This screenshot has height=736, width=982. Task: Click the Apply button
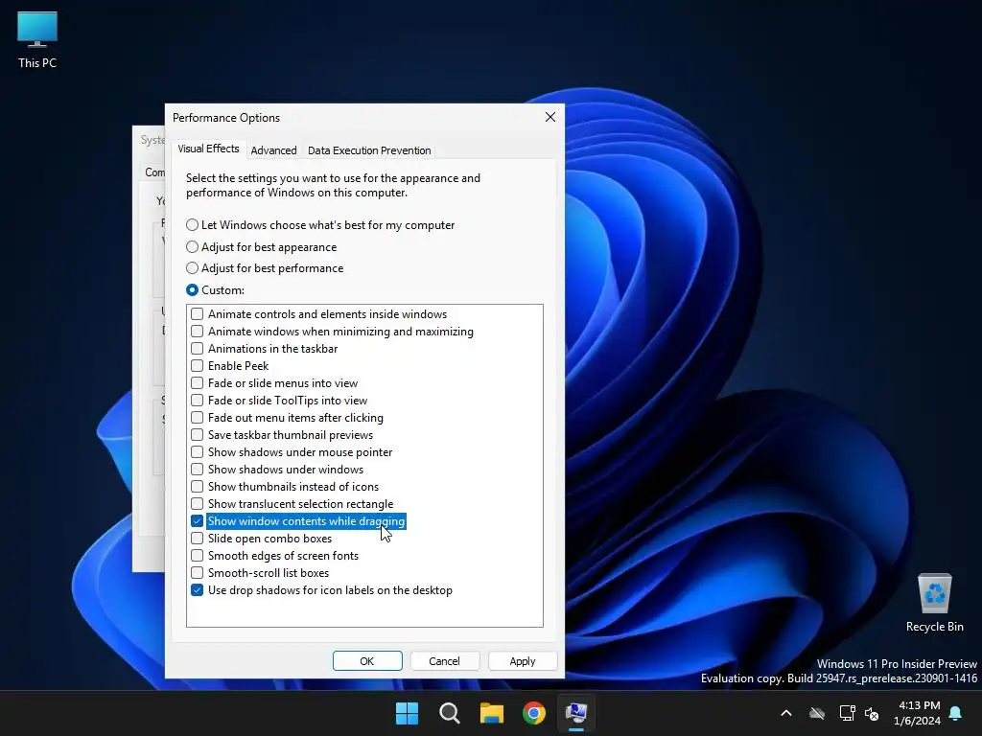pyautogui.click(x=523, y=661)
